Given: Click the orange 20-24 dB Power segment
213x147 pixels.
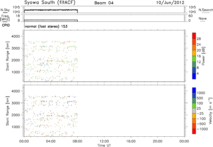Looking at the screenshot, I should click(x=194, y=47).
